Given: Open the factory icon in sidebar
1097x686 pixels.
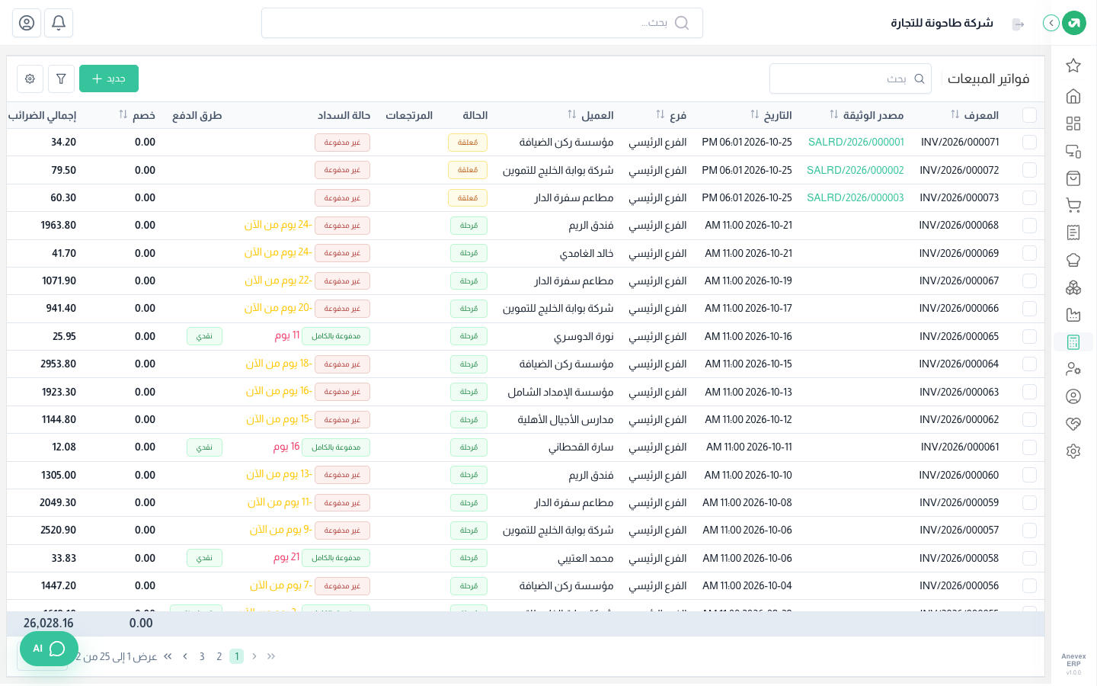Looking at the screenshot, I should (x=1073, y=315).
